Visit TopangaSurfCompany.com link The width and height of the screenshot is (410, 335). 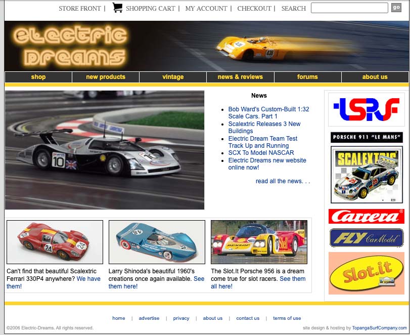pyautogui.click(x=379, y=328)
